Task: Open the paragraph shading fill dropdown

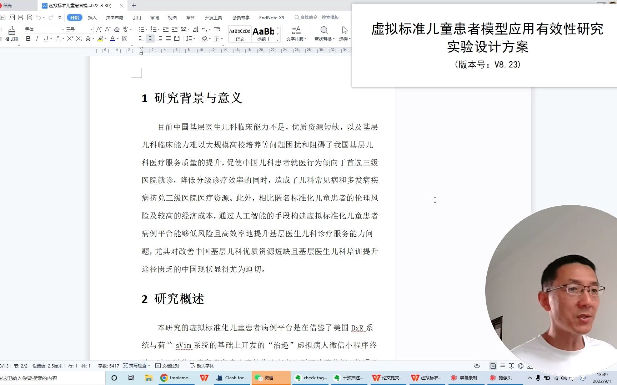Action: point(210,39)
